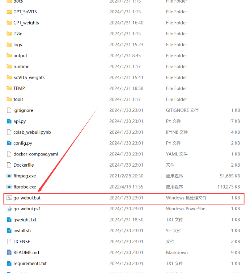Click the README.md Markdown file icon
This screenshot has width=246, height=273.
click(9, 252)
